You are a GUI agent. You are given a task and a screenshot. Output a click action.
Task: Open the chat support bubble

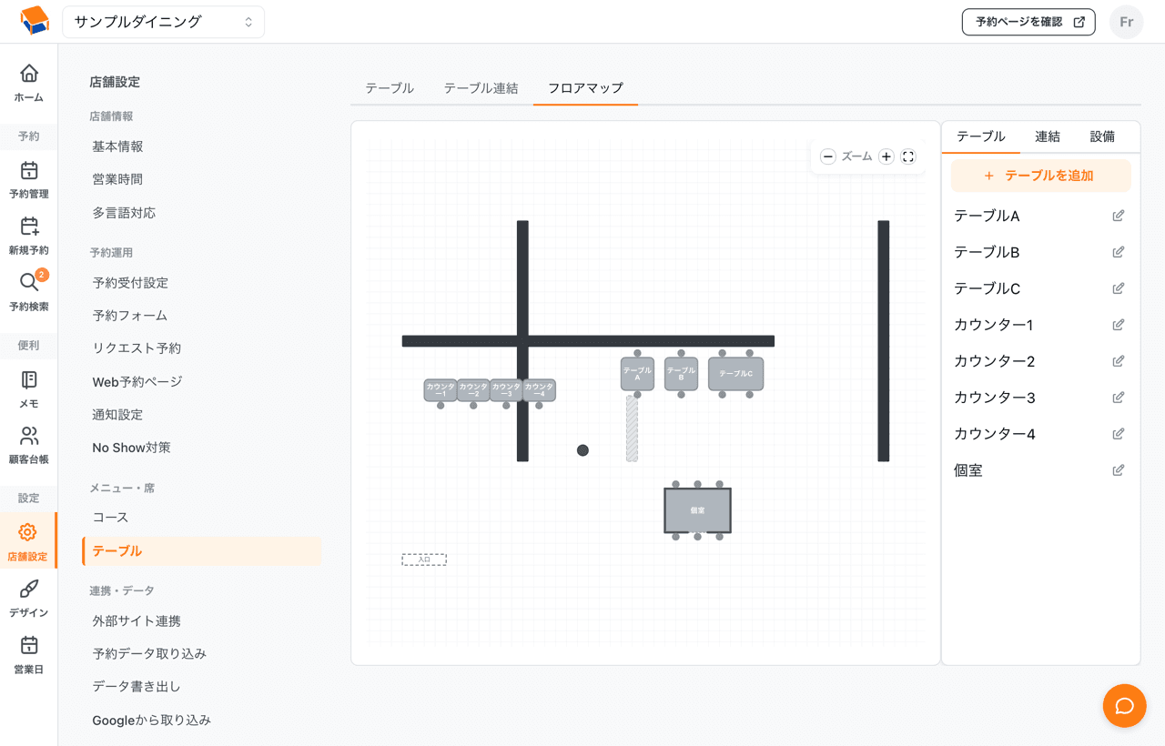(1124, 706)
